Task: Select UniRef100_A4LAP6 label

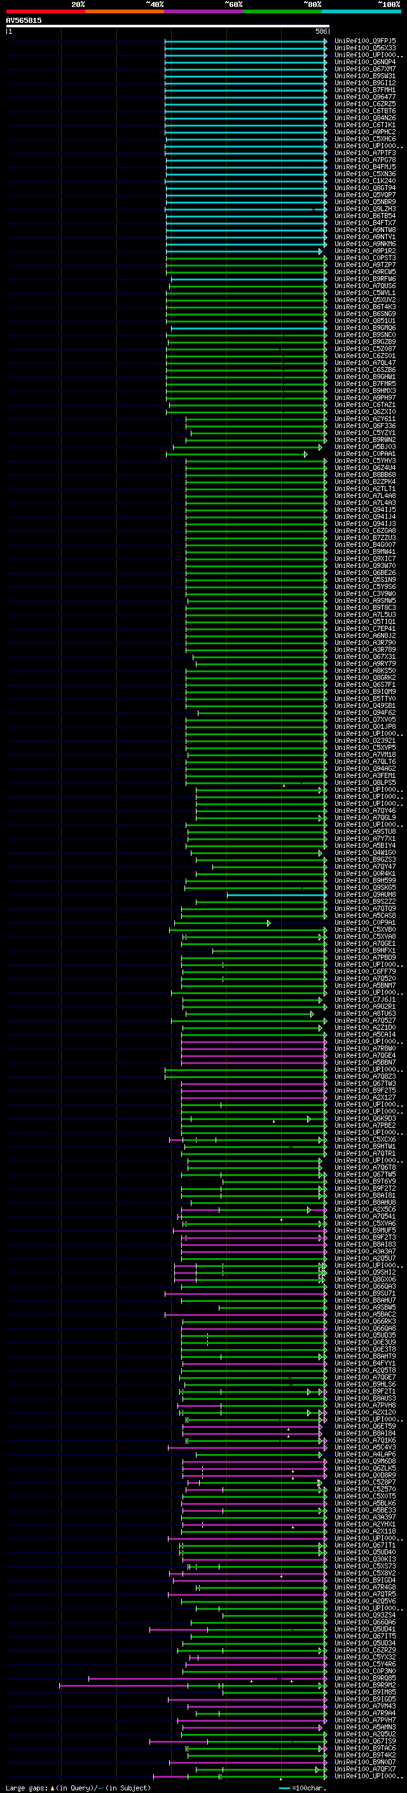Action: [365, 1454]
